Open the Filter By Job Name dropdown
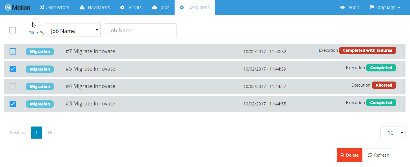The width and height of the screenshot is (410, 167). tap(73, 30)
